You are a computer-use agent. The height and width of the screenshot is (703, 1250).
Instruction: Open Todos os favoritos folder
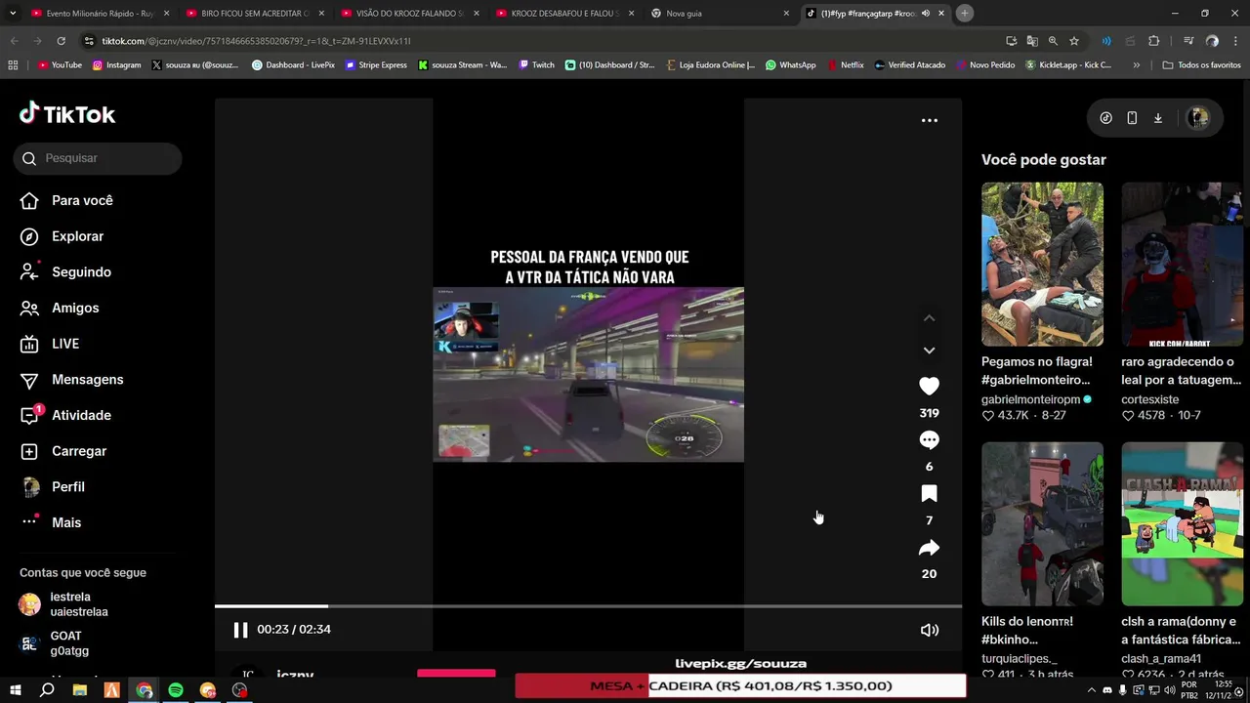1202,65
